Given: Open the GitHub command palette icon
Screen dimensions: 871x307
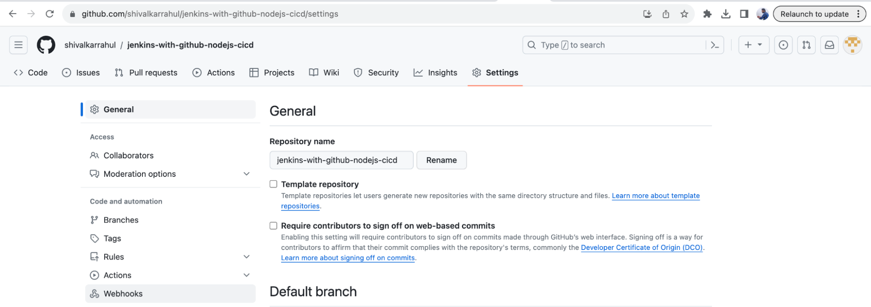Looking at the screenshot, I should [x=715, y=45].
